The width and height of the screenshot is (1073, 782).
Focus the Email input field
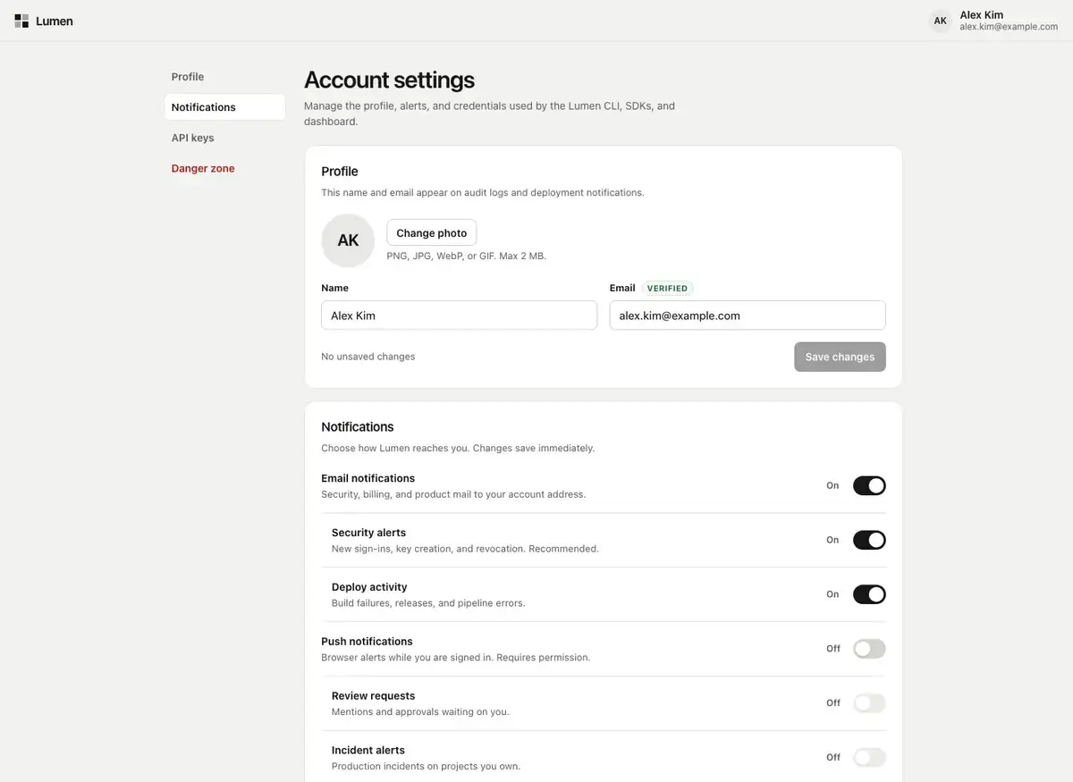tap(748, 315)
